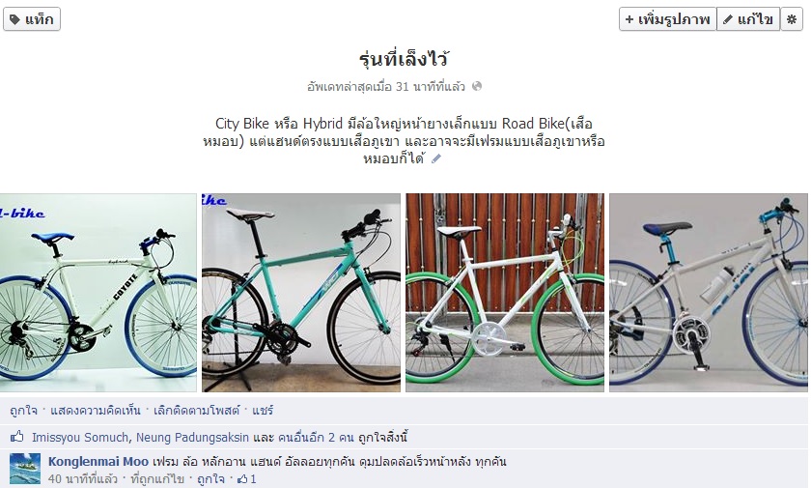Click the ถูกใจ like link under the album
The image size is (811, 488).
(x=24, y=411)
